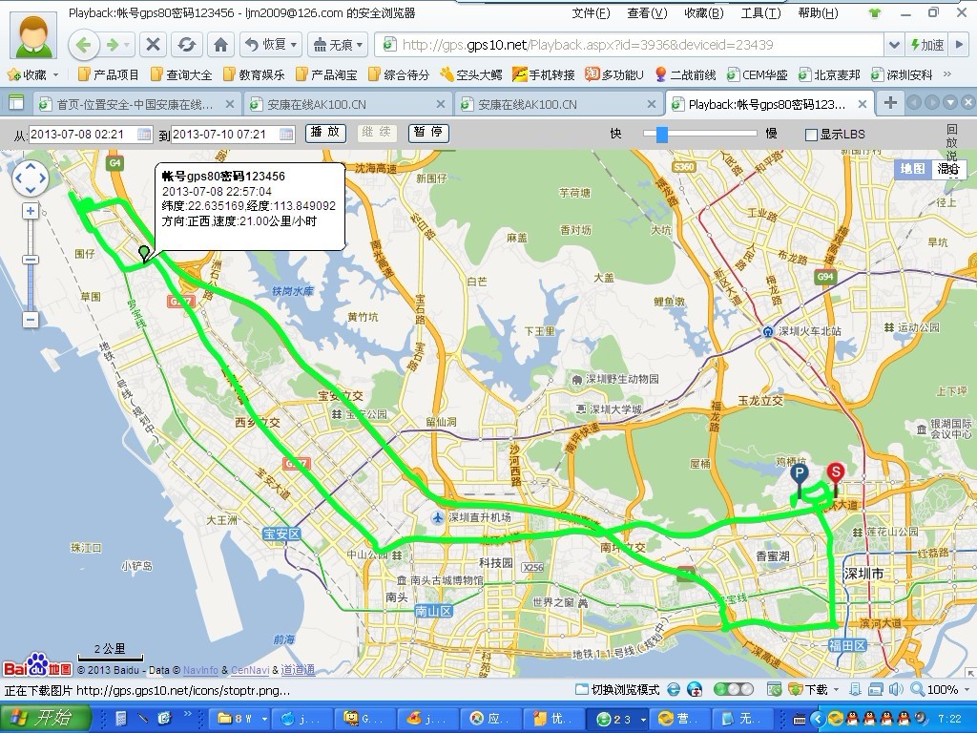The width and height of the screenshot is (977, 733).
Task: Click the refresh page icon
Action: pos(186,45)
